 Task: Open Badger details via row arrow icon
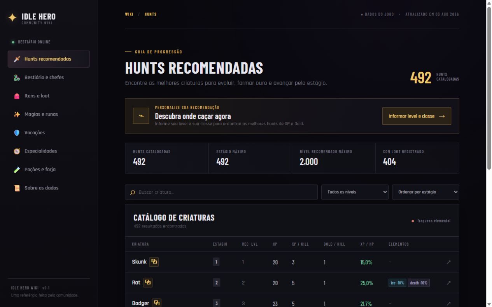[448, 304]
